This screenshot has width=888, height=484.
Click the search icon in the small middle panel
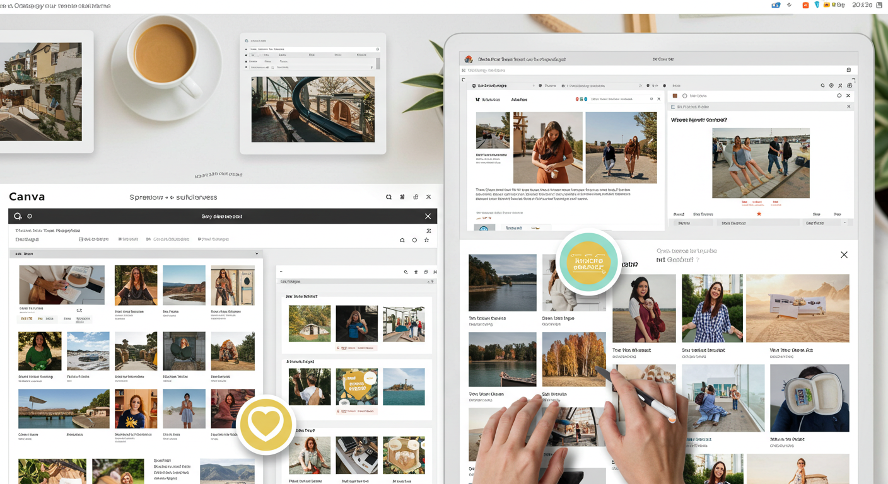tap(406, 272)
